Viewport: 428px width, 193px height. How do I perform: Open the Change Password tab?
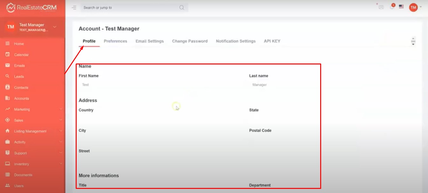tap(190, 41)
